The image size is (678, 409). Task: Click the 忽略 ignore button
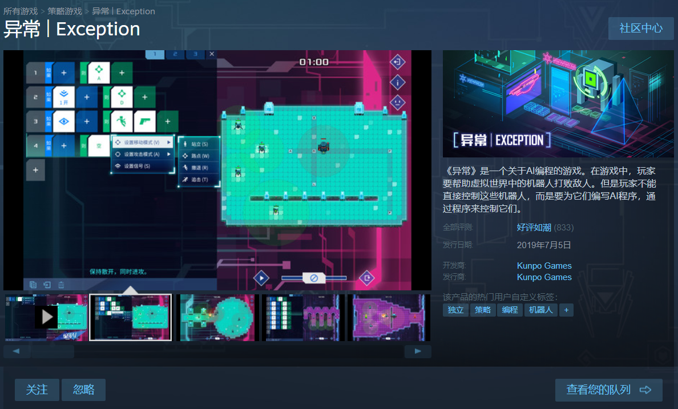click(x=83, y=390)
